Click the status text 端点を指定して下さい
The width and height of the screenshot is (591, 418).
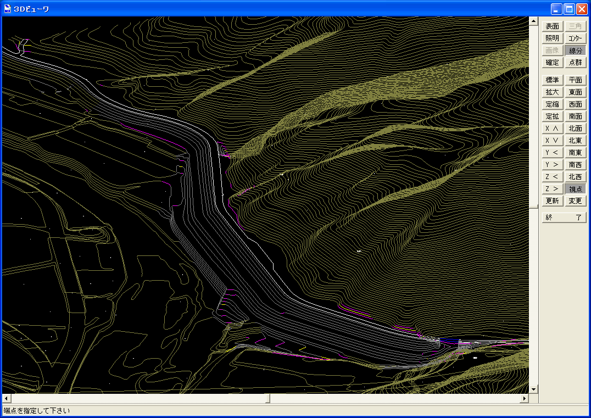(x=37, y=410)
